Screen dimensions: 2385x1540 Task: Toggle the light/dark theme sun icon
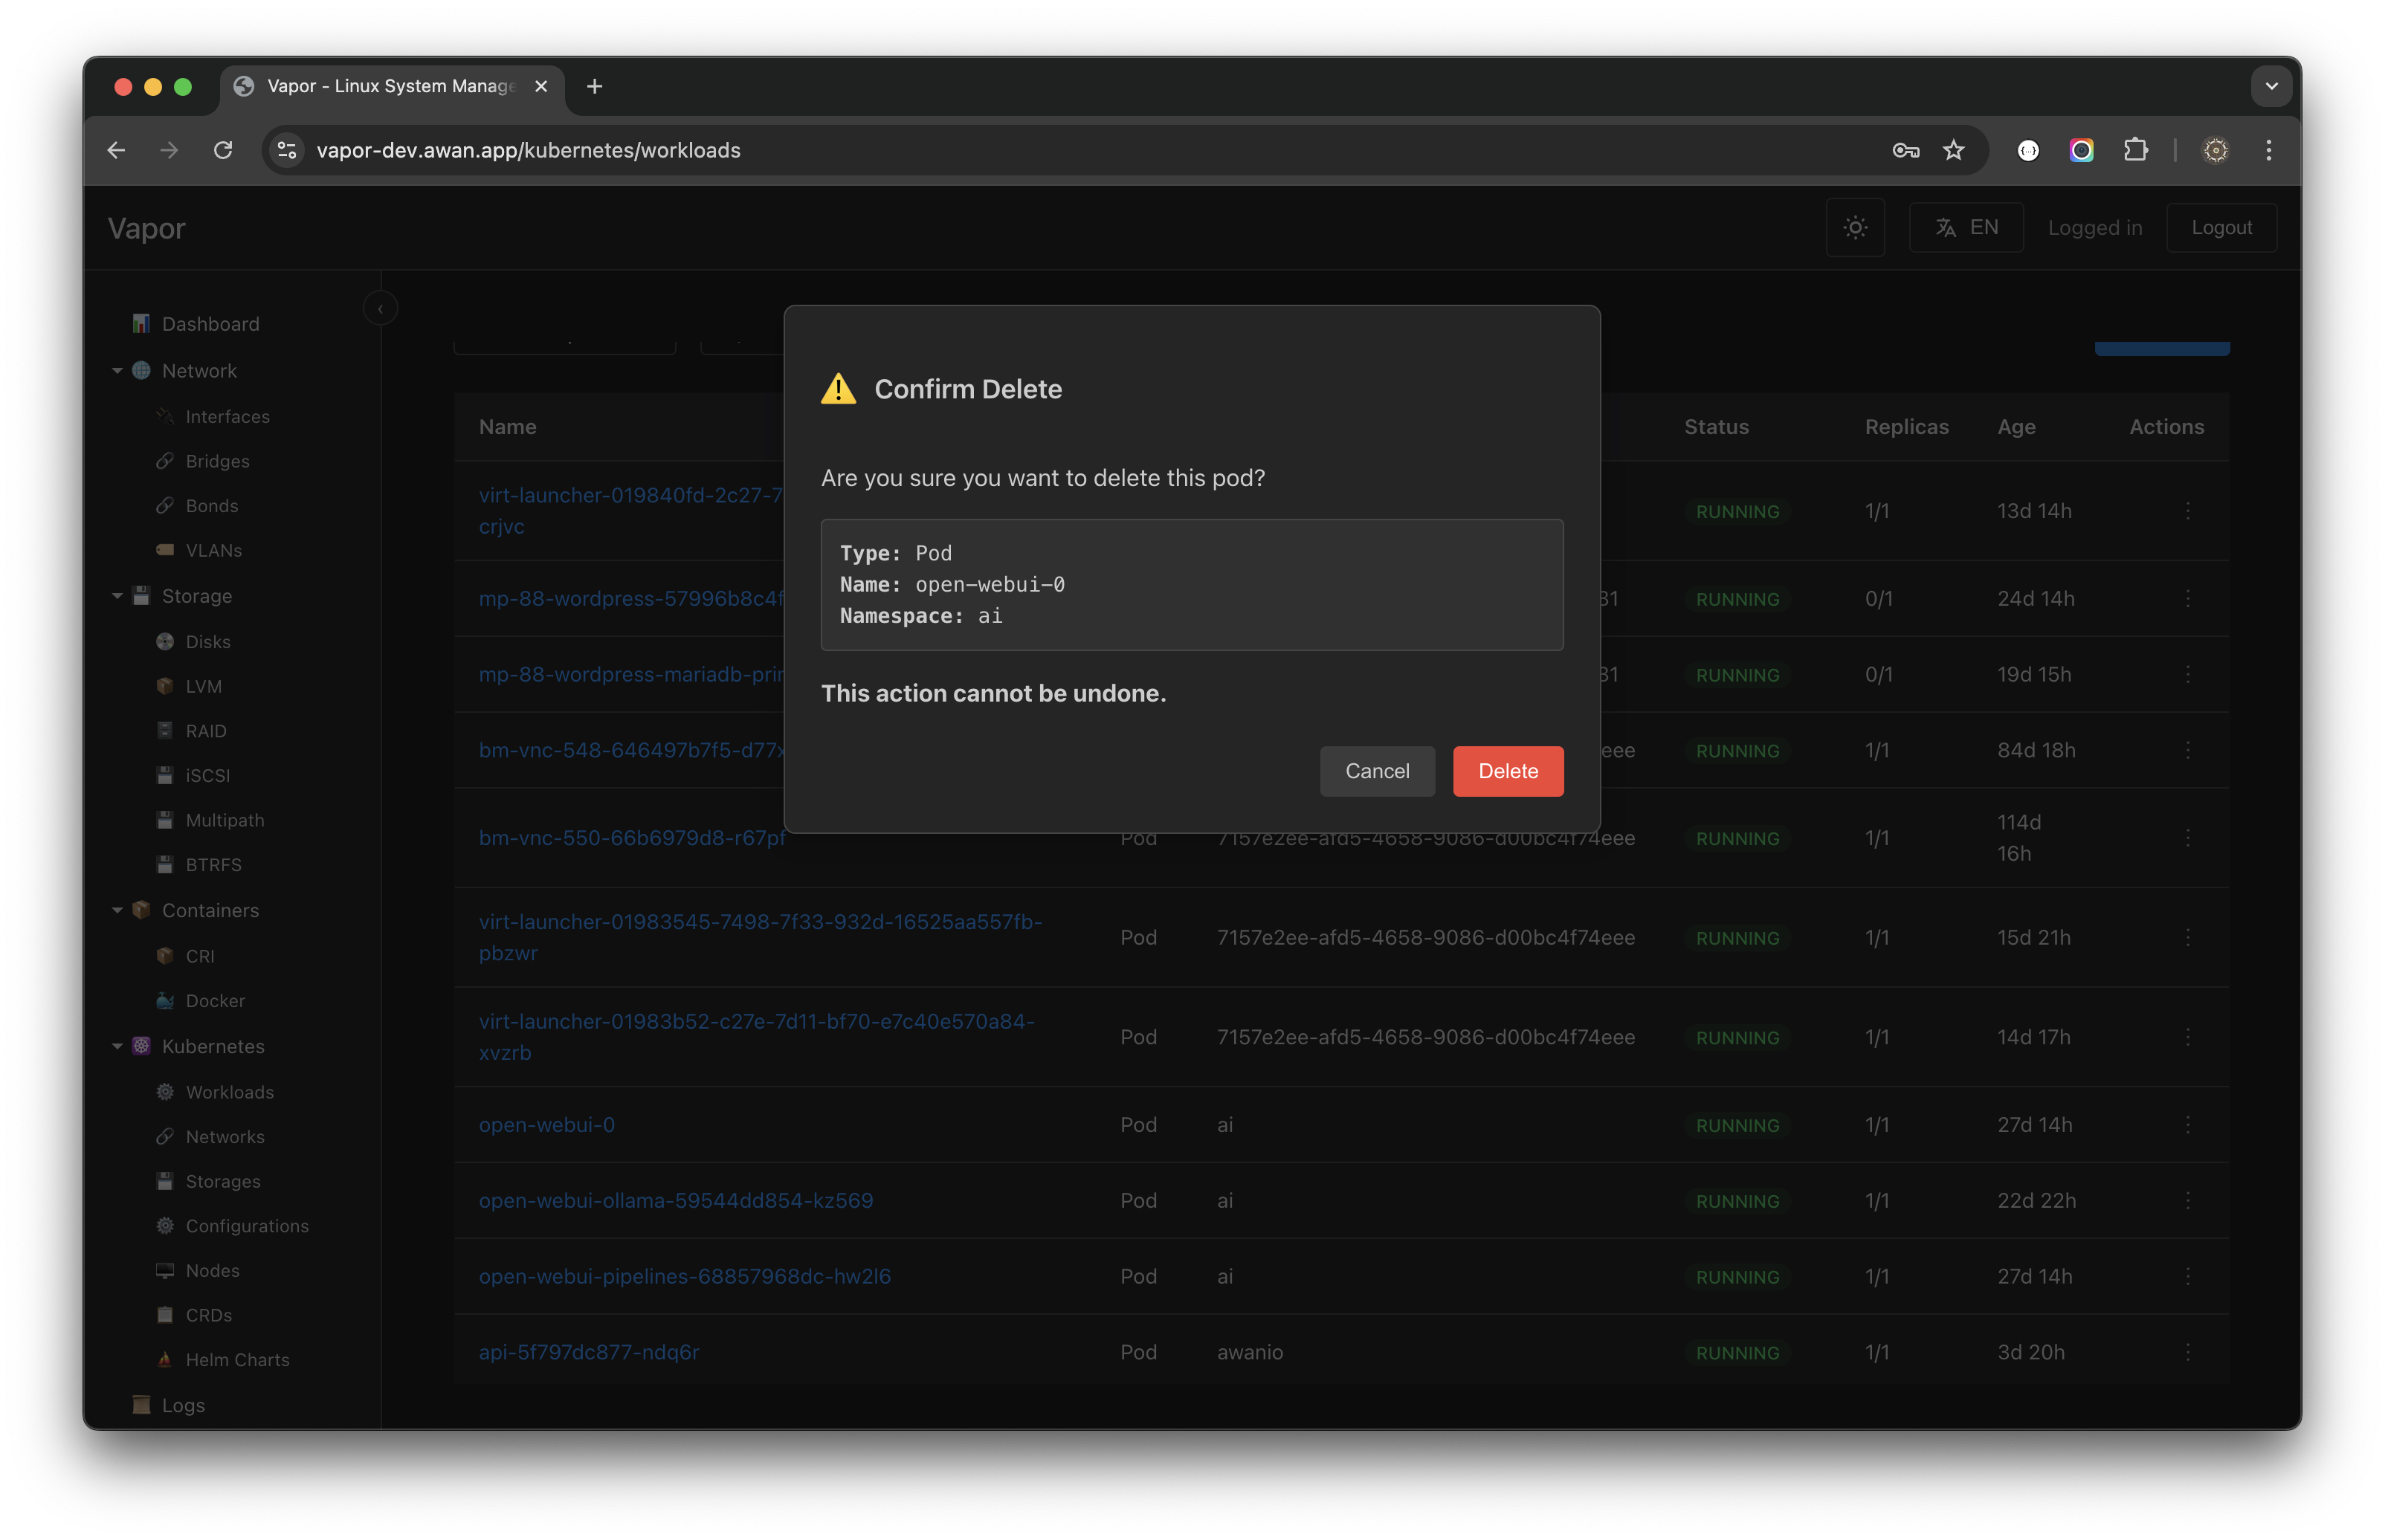[1854, 228]
